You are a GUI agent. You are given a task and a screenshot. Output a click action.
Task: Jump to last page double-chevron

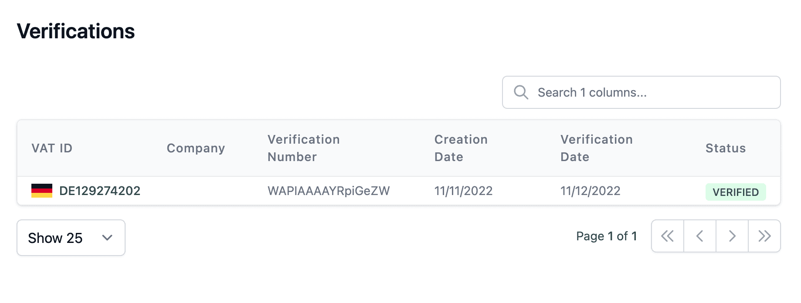pyautogui.click(x=764, y=236)
